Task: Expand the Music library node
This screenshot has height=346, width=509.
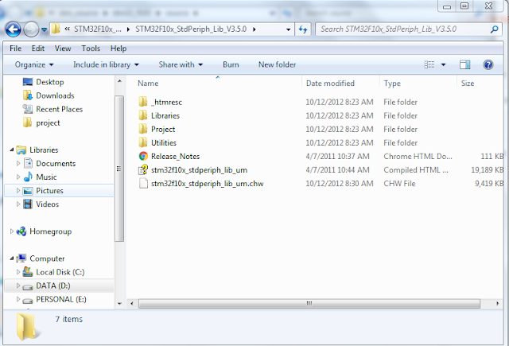Action: click(18, 177)
